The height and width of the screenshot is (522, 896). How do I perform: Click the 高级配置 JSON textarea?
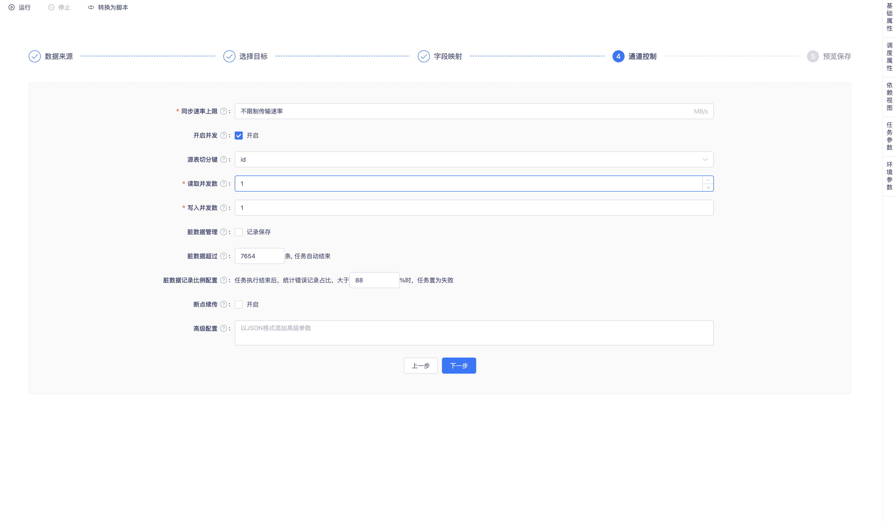pyautogui.click(x=474, y=333)
